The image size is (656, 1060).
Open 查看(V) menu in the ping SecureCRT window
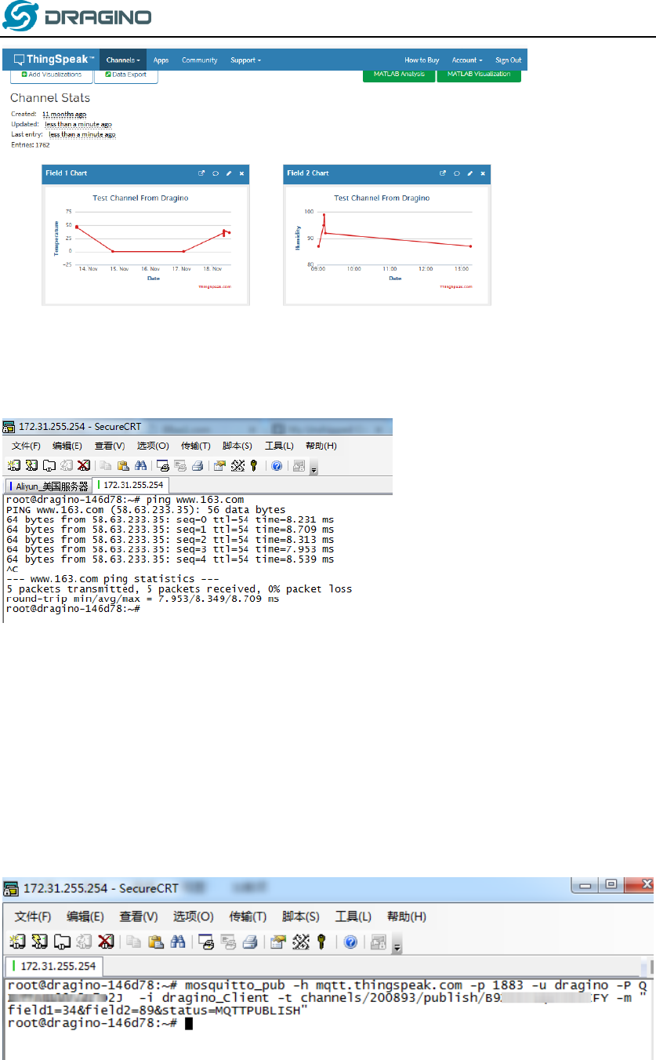(x=110, y=446)
